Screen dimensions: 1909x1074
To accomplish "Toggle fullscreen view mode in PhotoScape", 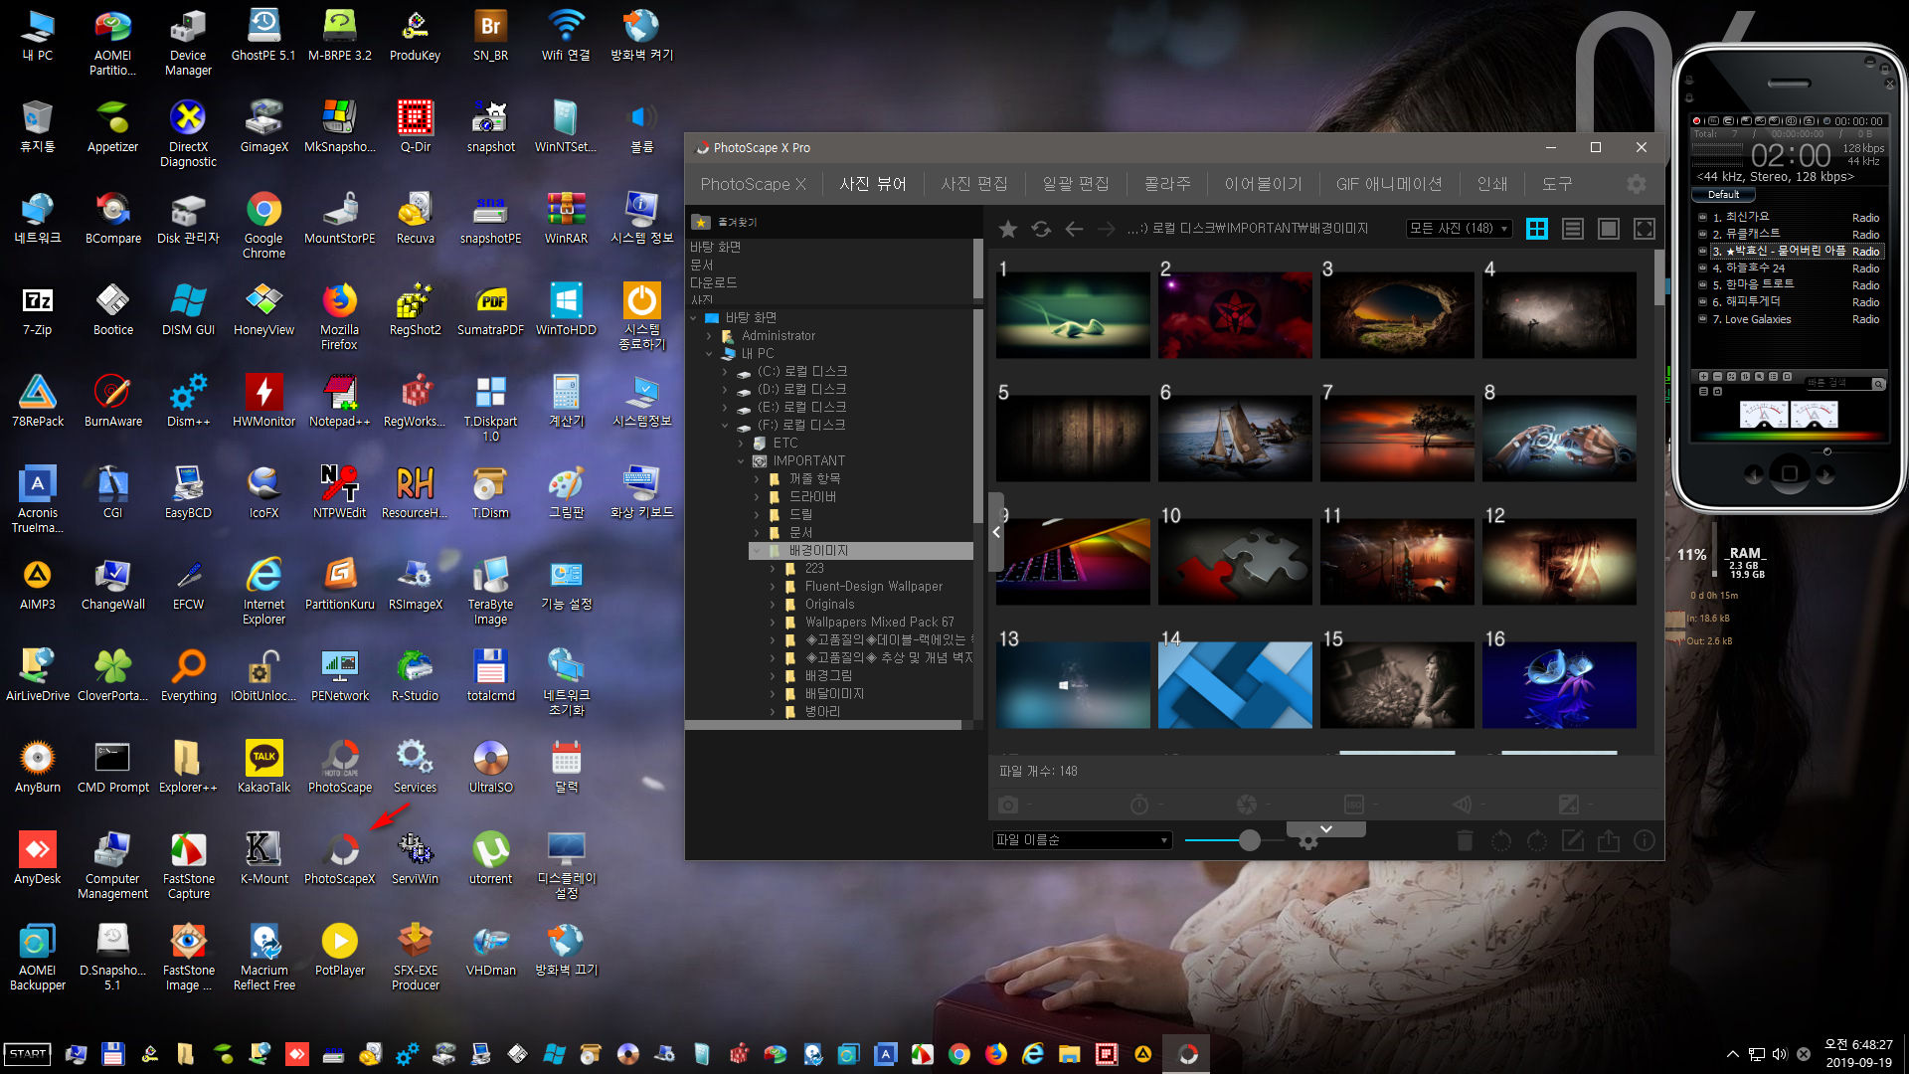I will pyautogui.click(x=1645, y=229).
